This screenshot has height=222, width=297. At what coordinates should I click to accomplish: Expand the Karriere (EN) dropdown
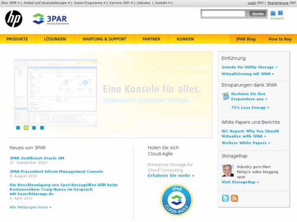(121, 3)
